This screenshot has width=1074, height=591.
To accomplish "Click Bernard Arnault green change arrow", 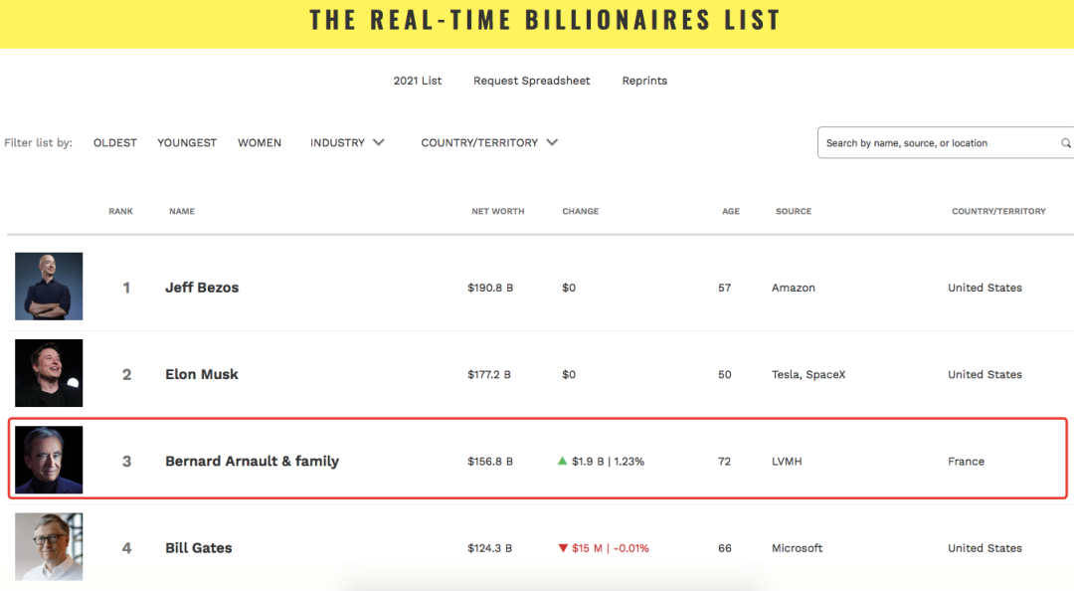I will tap(563, 461).
